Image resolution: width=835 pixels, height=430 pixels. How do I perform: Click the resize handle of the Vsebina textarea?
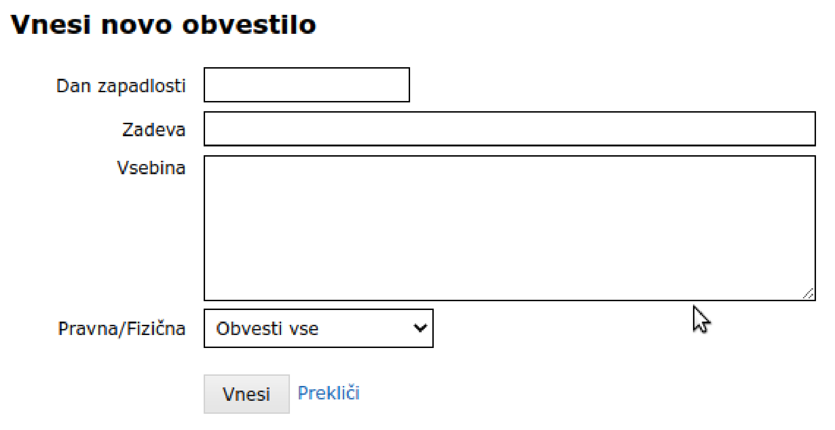point(809,293)
